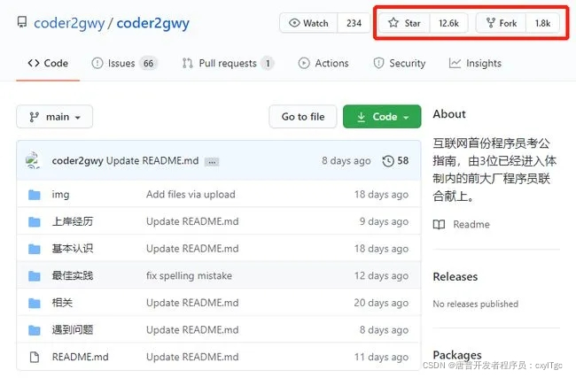Click the Go to file button
This screenshot has width=576, height=378.
point(303,117)
